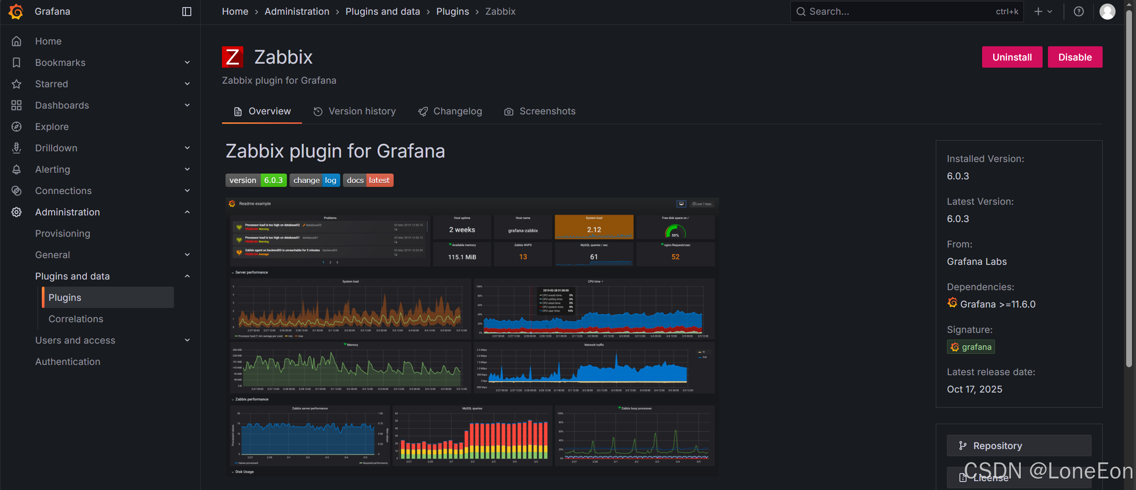The width and height of the screenshot is (1136, 490).
Task: Click the docs latest badge
Action: point(368,180)
